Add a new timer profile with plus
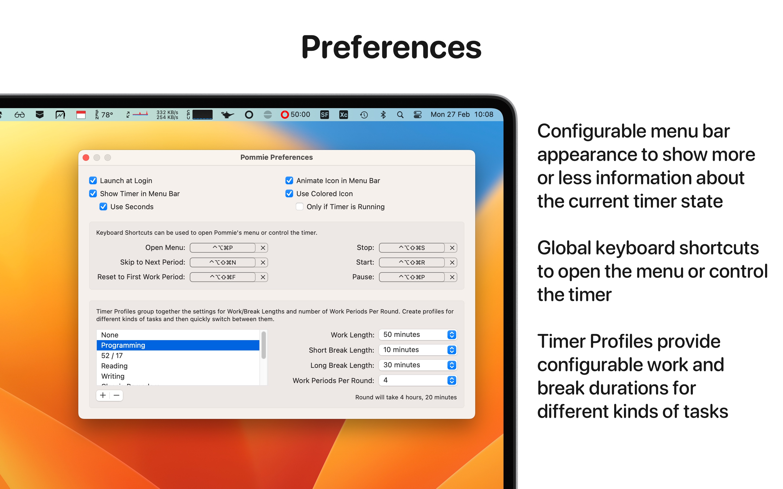This screenshot has width=783, height=489. tap(103, 395)
